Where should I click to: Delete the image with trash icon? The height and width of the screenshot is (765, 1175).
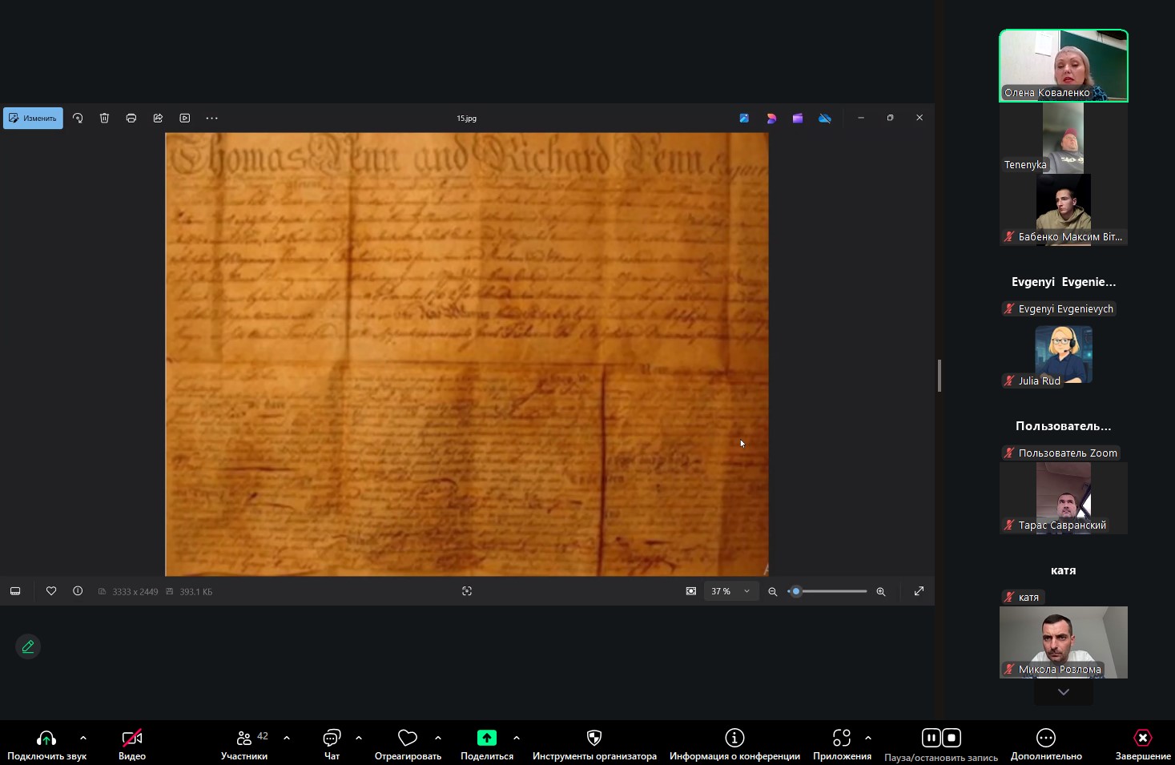click(x=104, y=118)
